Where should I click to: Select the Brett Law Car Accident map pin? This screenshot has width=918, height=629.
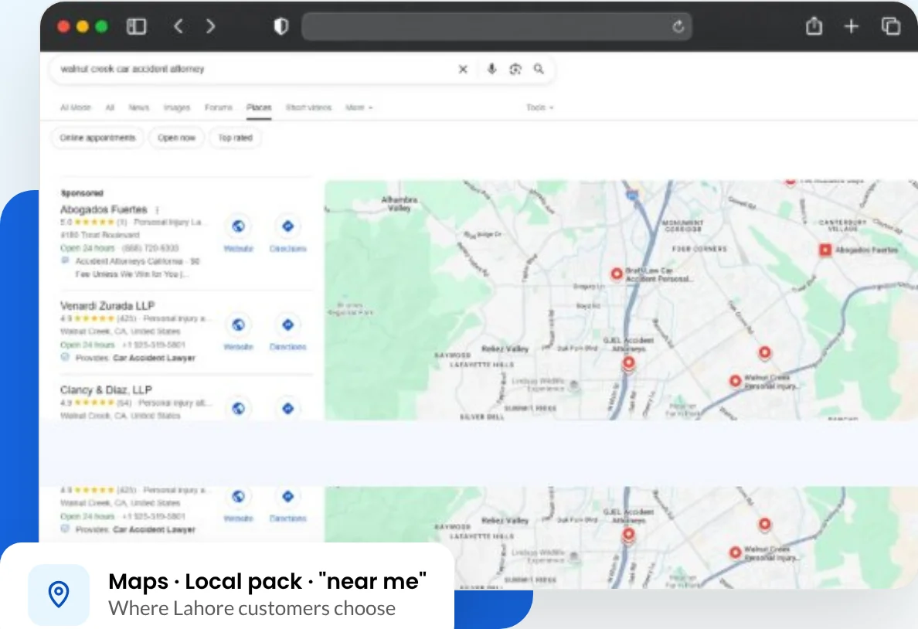click(617, 274)
